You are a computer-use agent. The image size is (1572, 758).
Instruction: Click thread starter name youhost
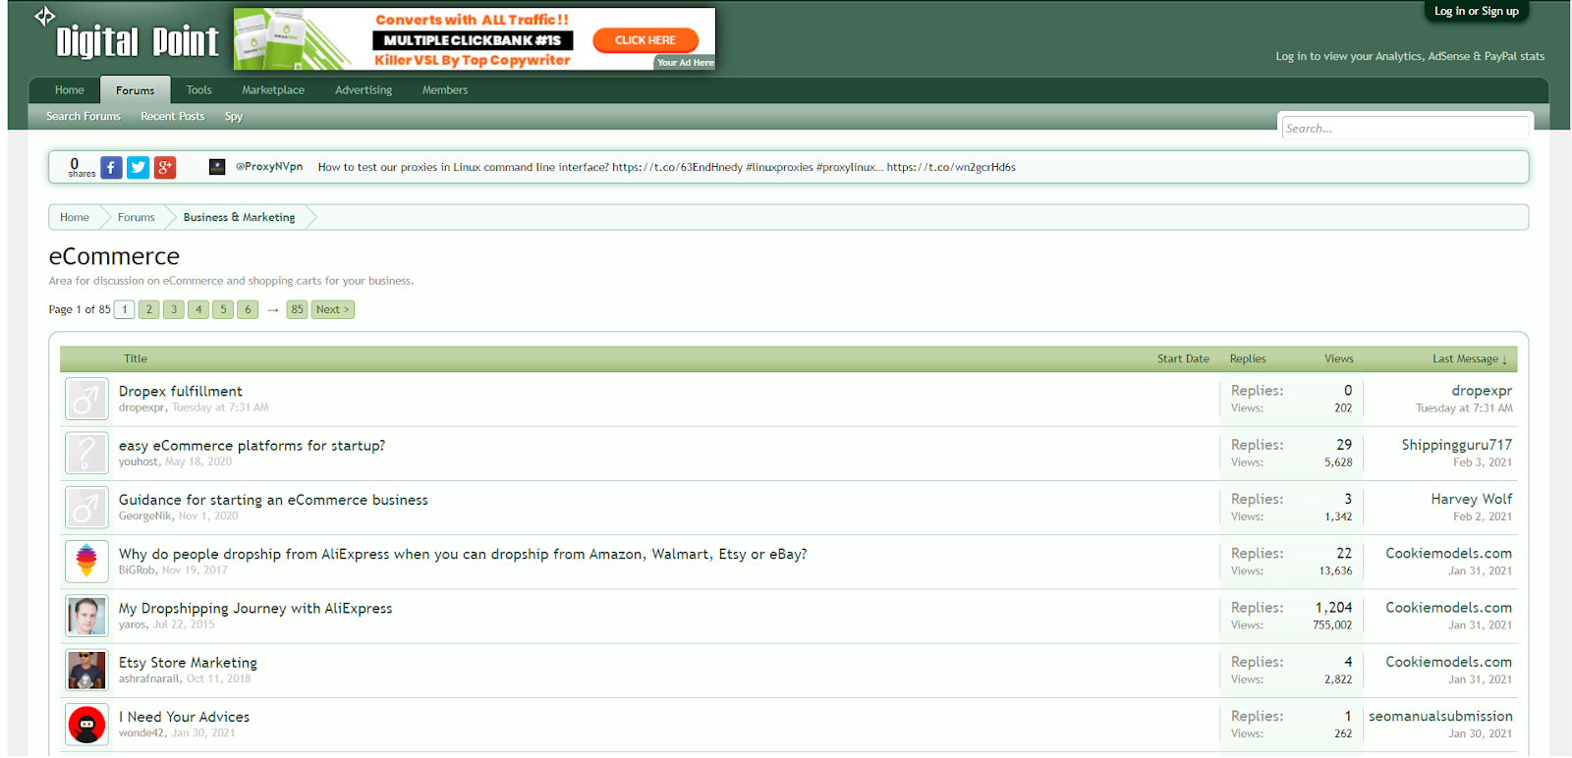(x=139, y=461)
